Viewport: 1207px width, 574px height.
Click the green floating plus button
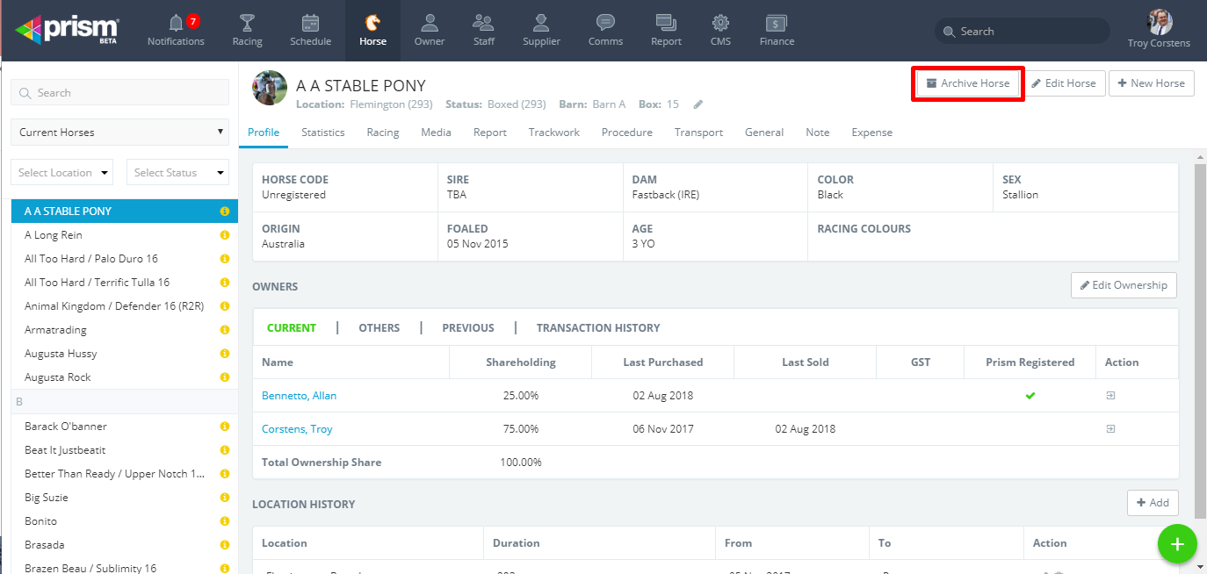pyautogui.click(x=1177, y=543)
